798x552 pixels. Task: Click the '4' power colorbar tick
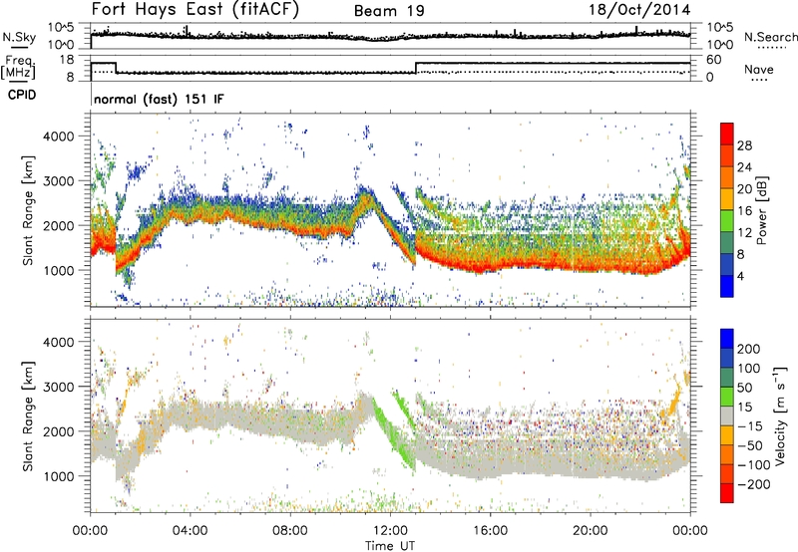tap(740, 276)
